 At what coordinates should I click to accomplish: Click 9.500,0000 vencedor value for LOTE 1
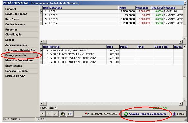(x=144, y=11)
